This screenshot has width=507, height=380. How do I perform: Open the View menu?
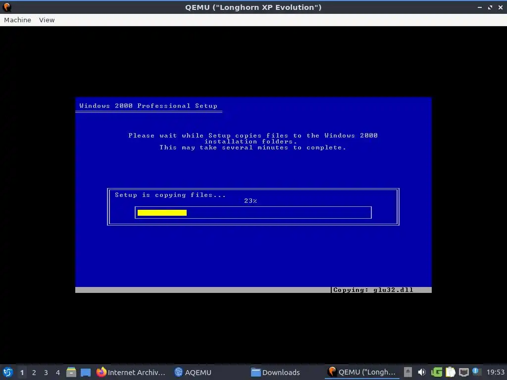[x=47, y=20]
